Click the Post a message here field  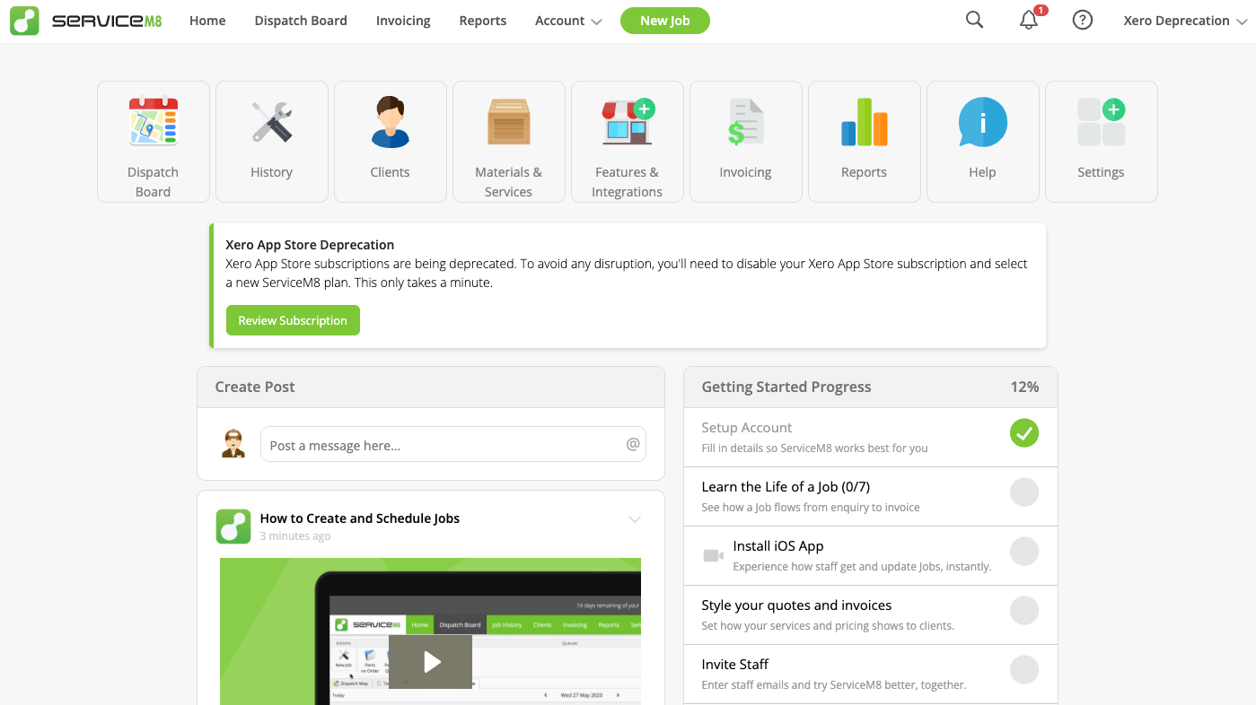pos(453,444)
